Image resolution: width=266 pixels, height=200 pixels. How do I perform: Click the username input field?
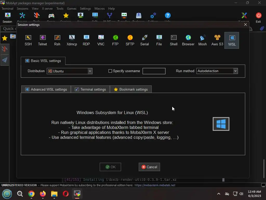tap(154, 71)
